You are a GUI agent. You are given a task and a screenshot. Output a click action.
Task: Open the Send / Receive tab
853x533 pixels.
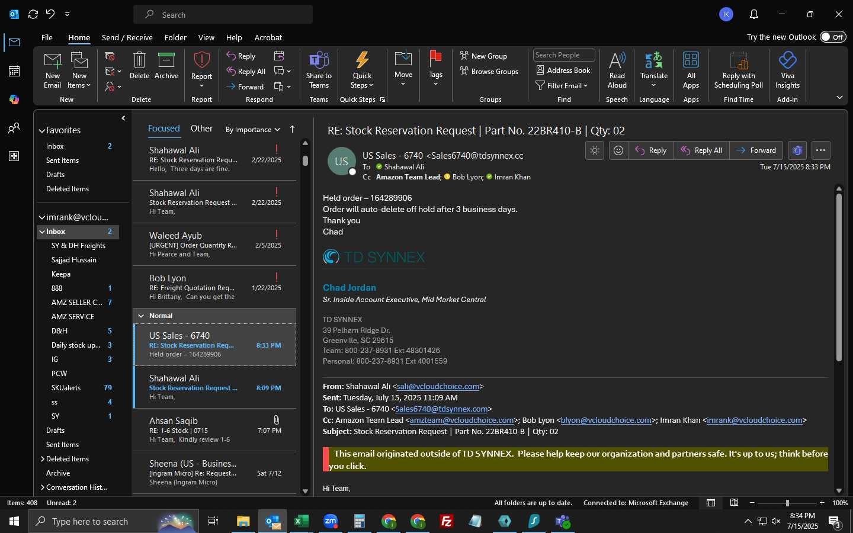coord(127,37)
